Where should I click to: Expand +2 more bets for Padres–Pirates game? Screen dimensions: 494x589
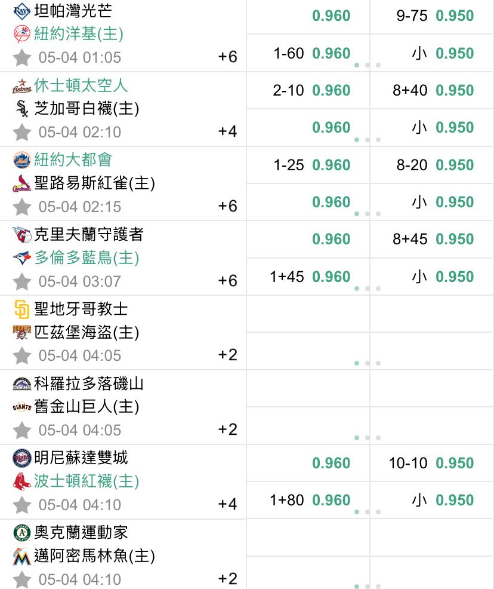coord(228,355)
